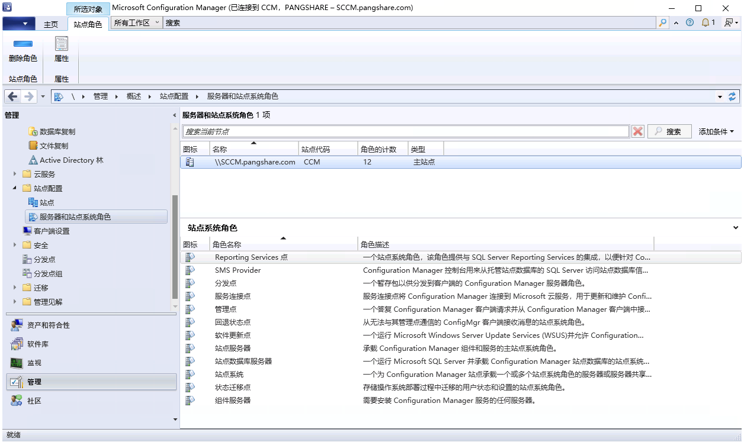Open the address bar history dropdown
This screenshot has width=744, height=442.
click(x=720, y=96)
